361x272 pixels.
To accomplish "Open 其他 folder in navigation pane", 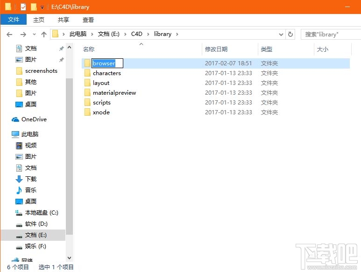I will tap(31, 82).
